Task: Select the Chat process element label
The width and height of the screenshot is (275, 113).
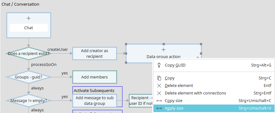Action: [29, 28]
